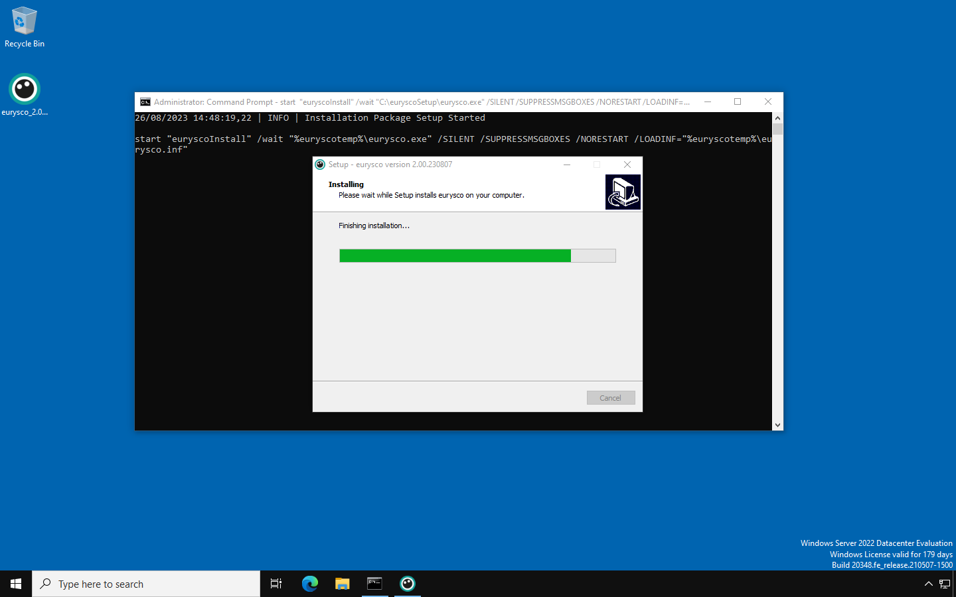Open the Windows Start menu

(x=16, y=584)
